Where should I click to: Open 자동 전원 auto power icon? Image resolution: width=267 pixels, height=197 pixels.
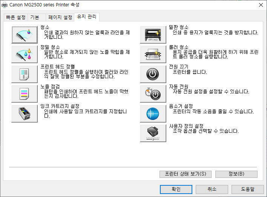pos(153,94)
